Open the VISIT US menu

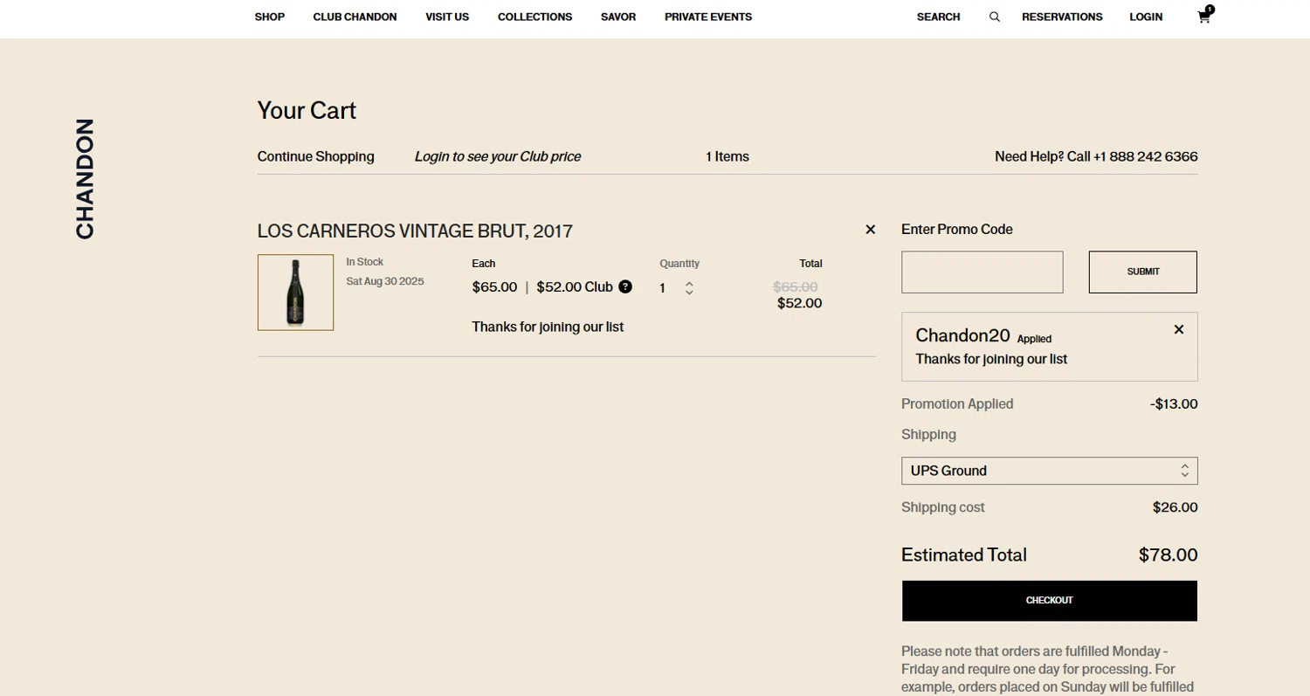pos(447,17)
